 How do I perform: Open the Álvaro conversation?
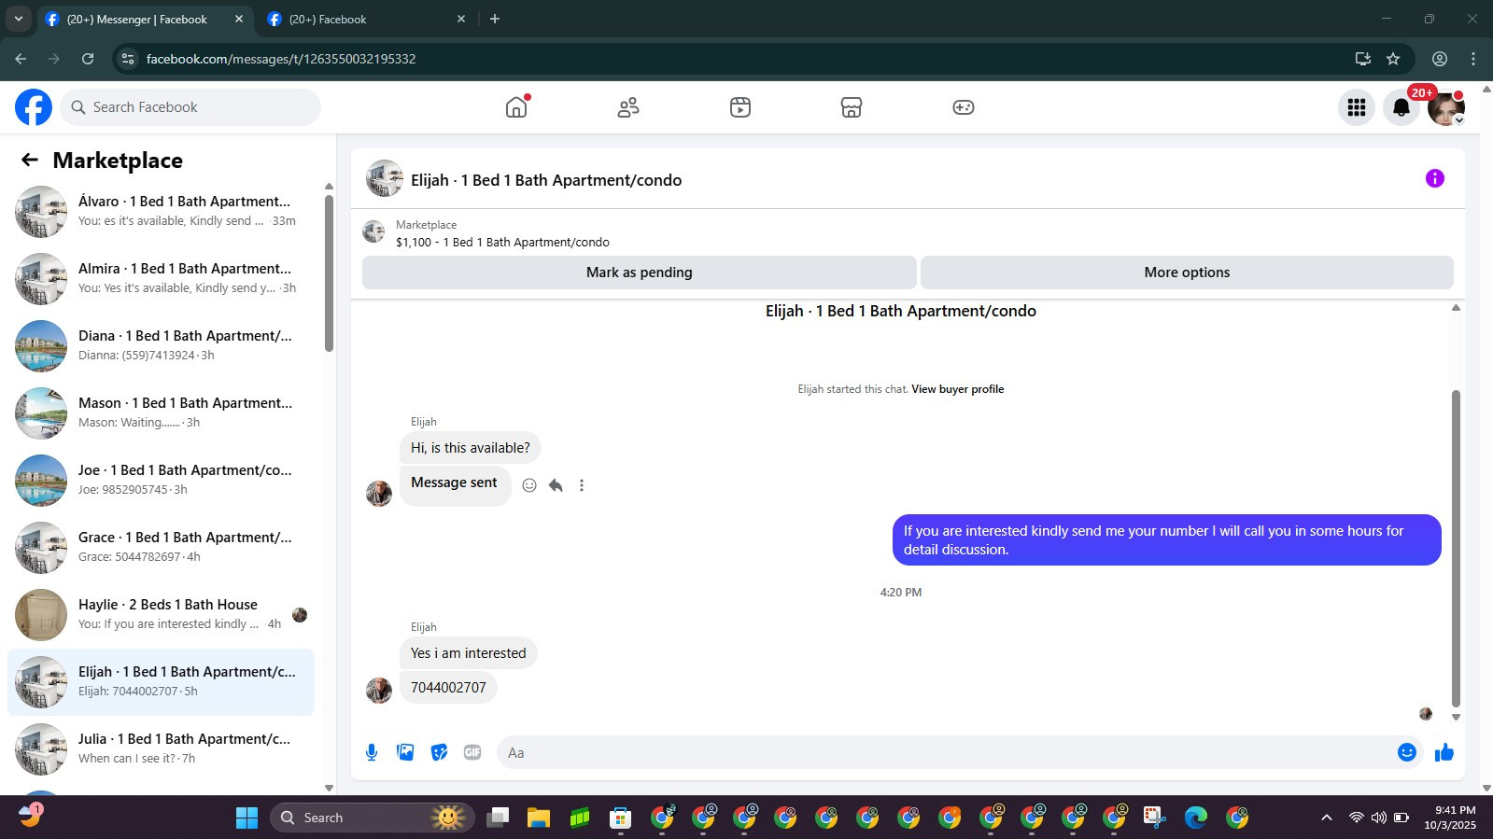(x=161, y=212)
